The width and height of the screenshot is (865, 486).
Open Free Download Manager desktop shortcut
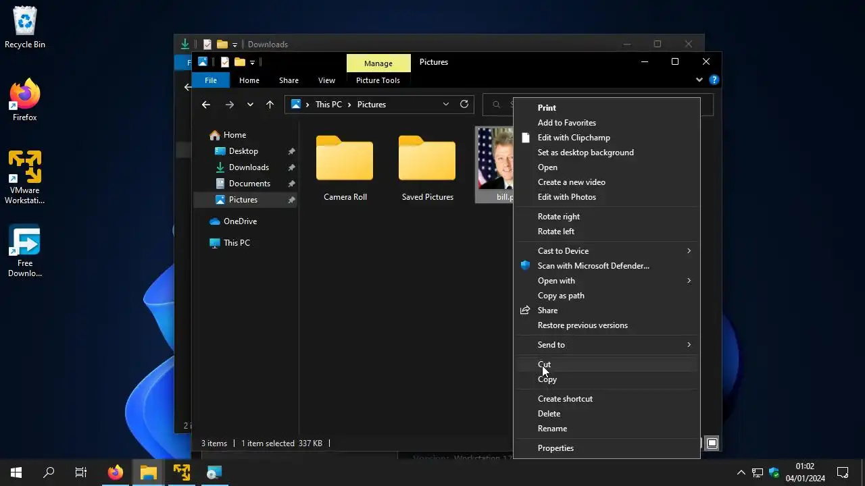[x=25, y=251]
